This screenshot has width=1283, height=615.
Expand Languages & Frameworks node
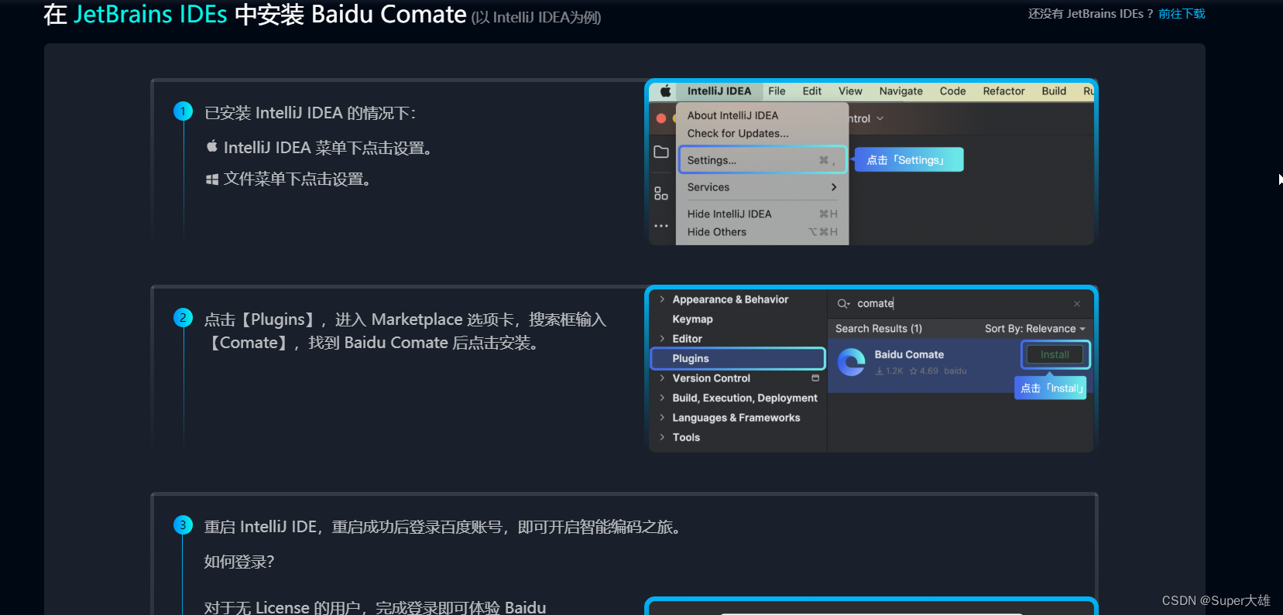(662, 418)
